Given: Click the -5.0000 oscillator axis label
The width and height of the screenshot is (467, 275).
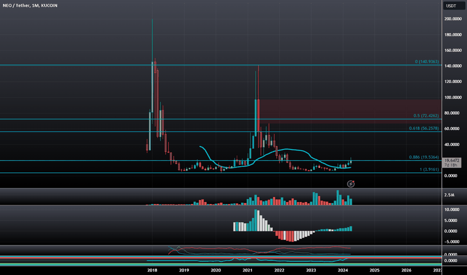Looking at the screenshot, I should tap(451, 241).
